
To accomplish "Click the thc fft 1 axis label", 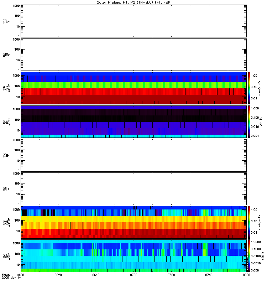I will click(6, 155).
